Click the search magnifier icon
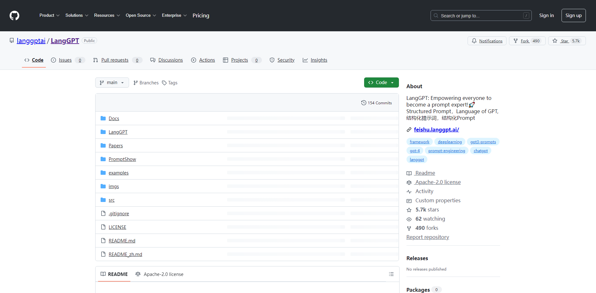 pos(436,15)
